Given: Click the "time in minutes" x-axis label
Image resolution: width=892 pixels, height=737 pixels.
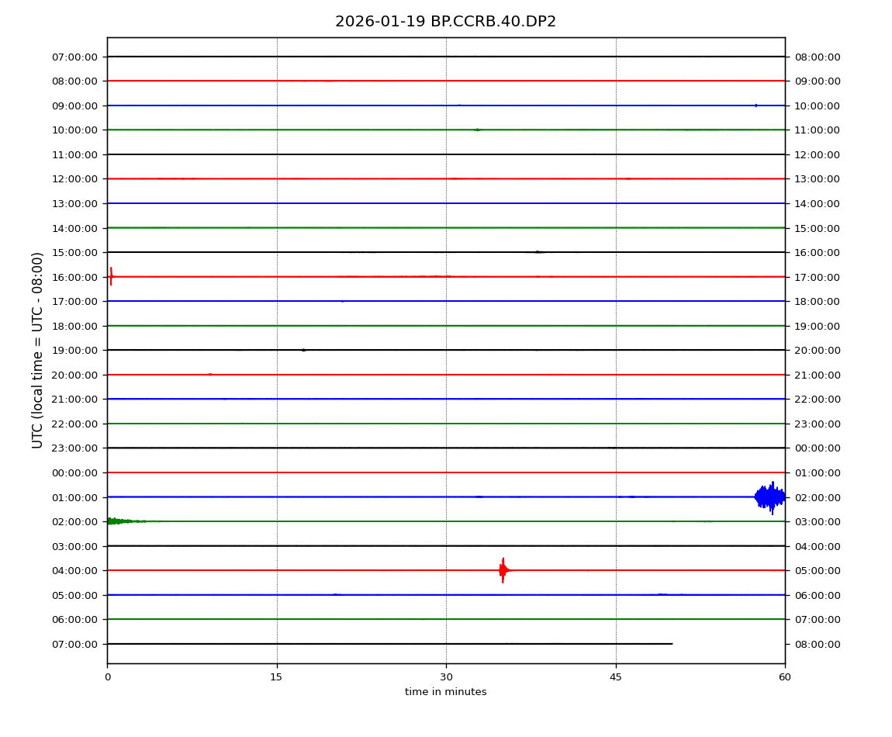Looking at the screenshot, I should tap(445, 692).
